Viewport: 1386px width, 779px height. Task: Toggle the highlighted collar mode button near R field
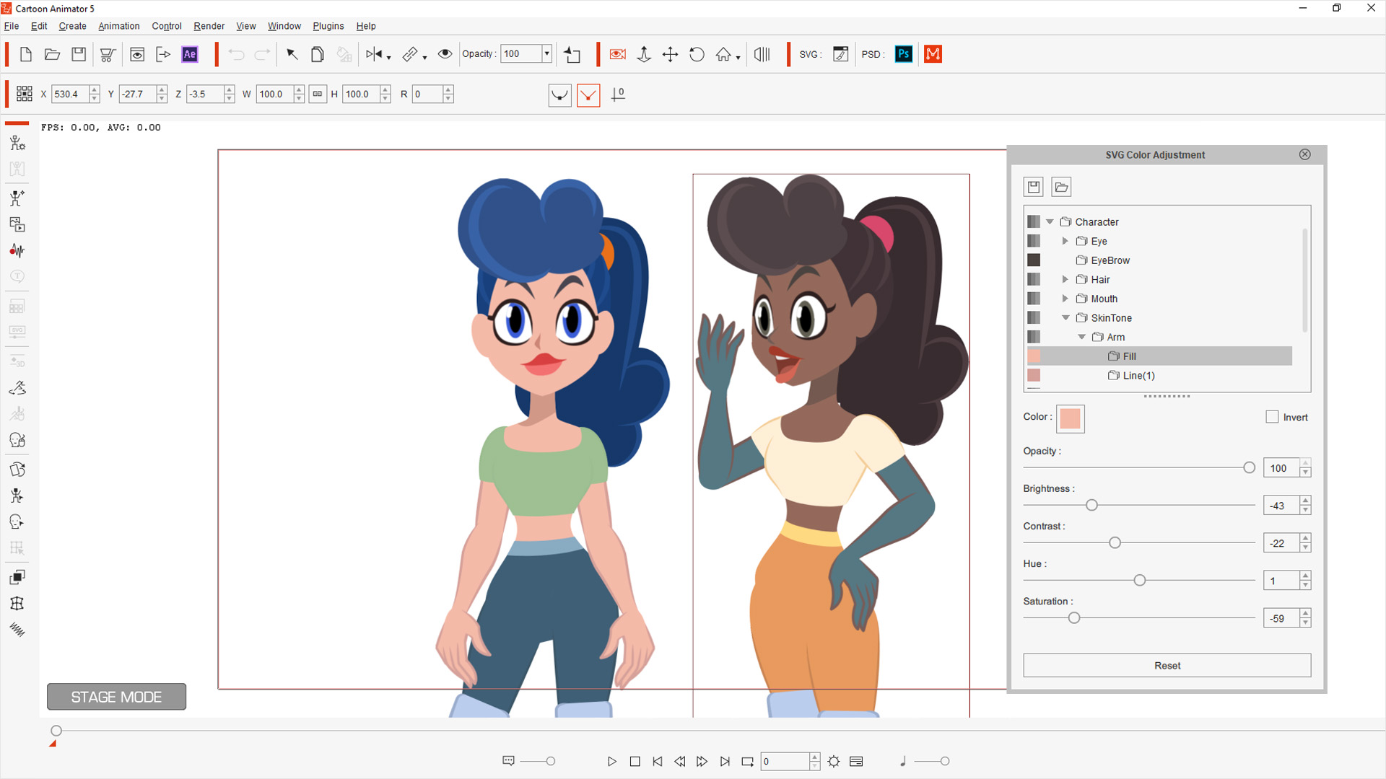tap(589, 94)
